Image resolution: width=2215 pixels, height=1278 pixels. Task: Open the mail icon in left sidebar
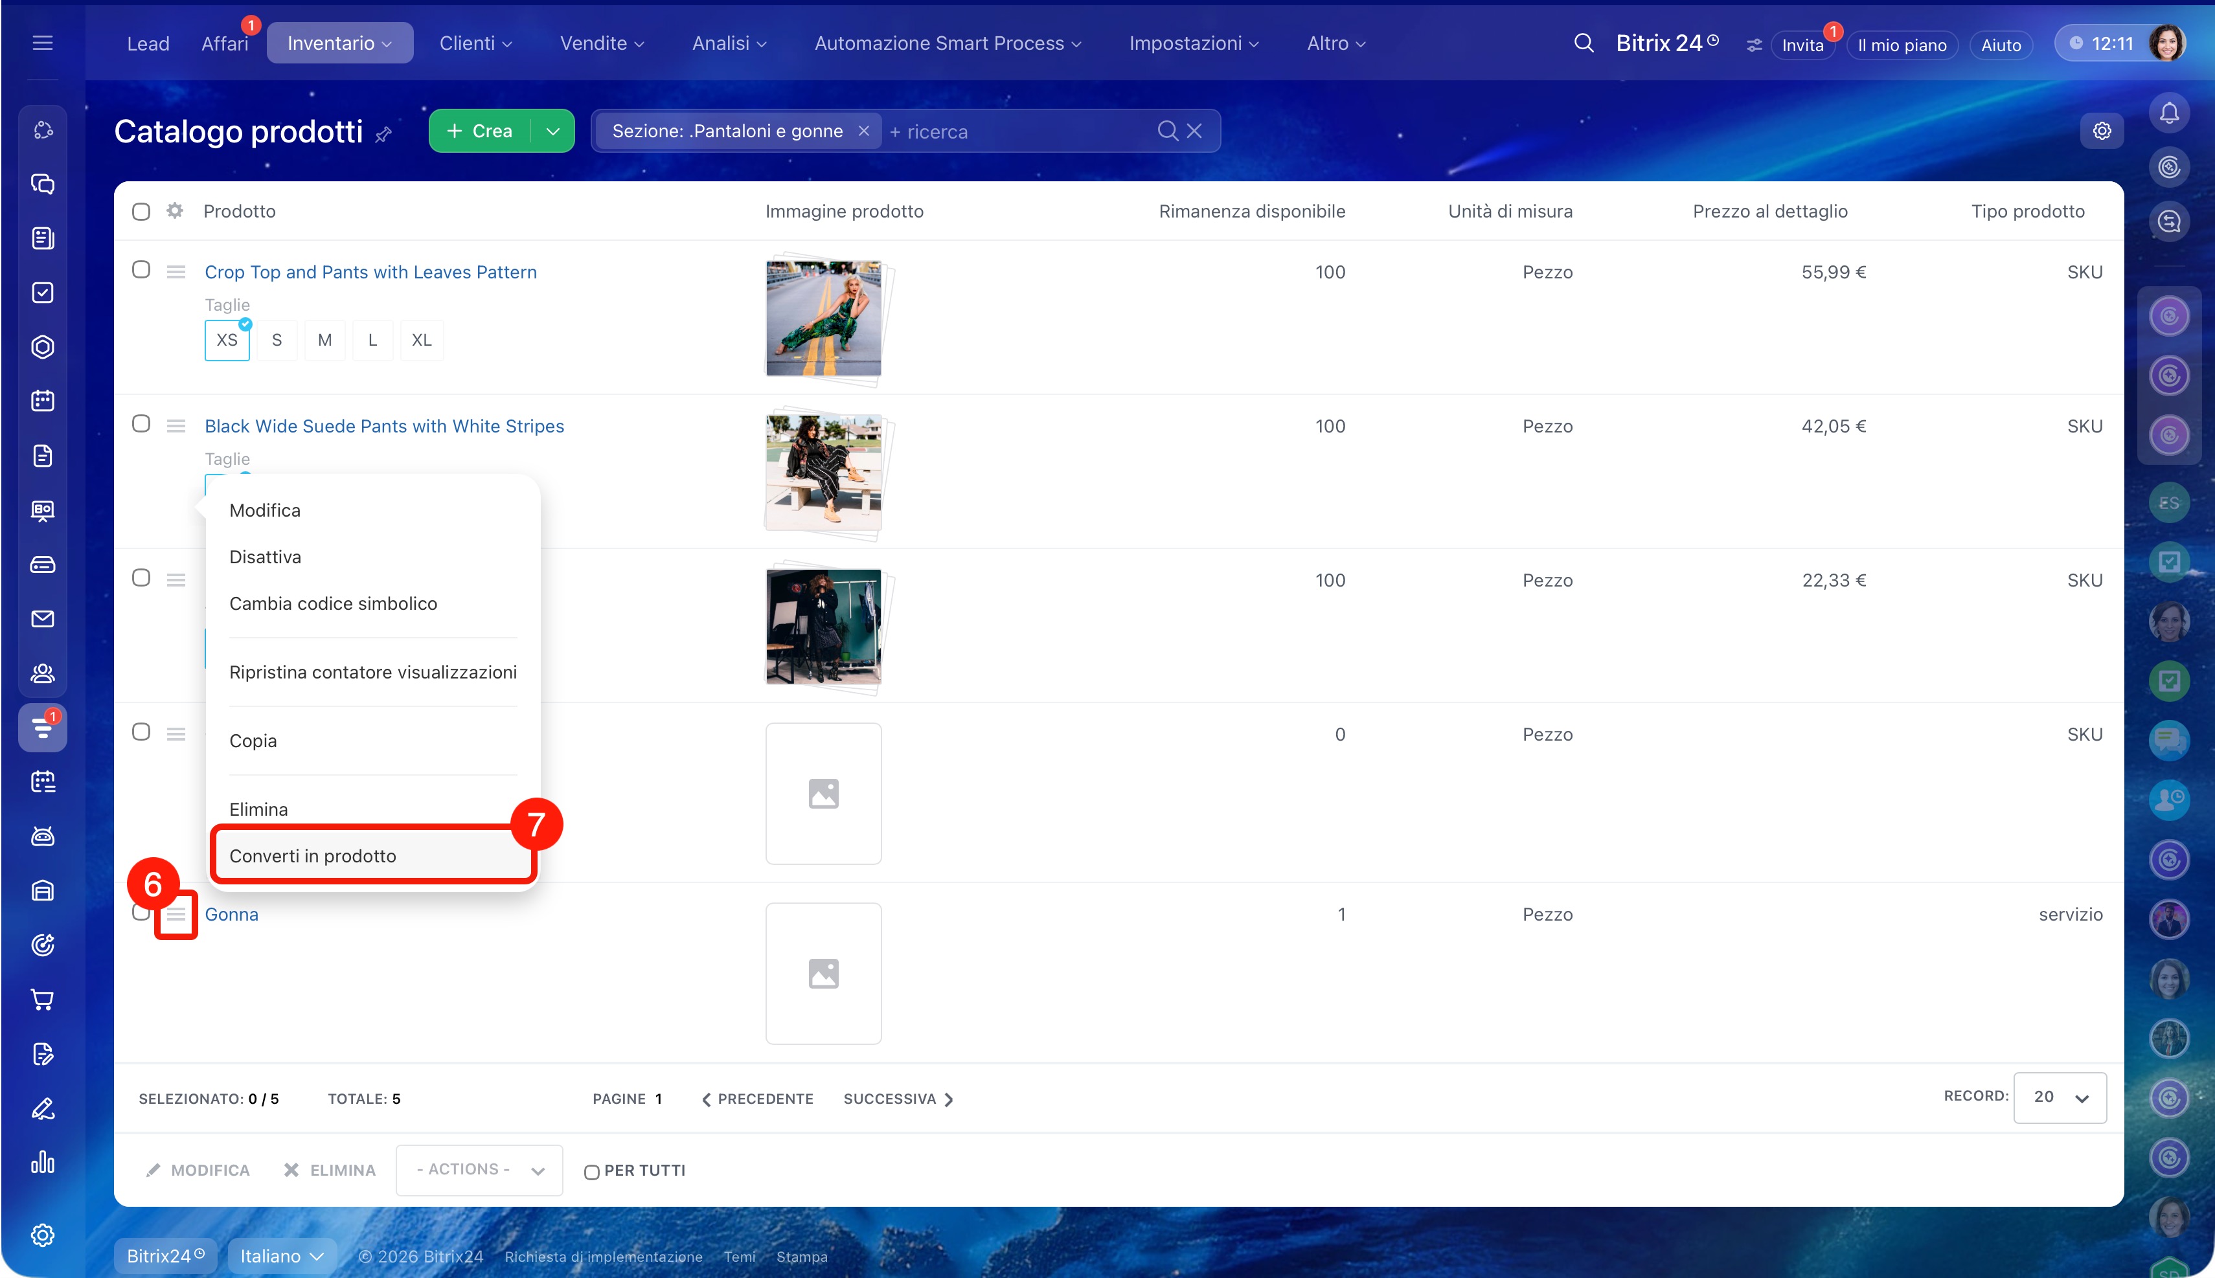coord(42,619)
